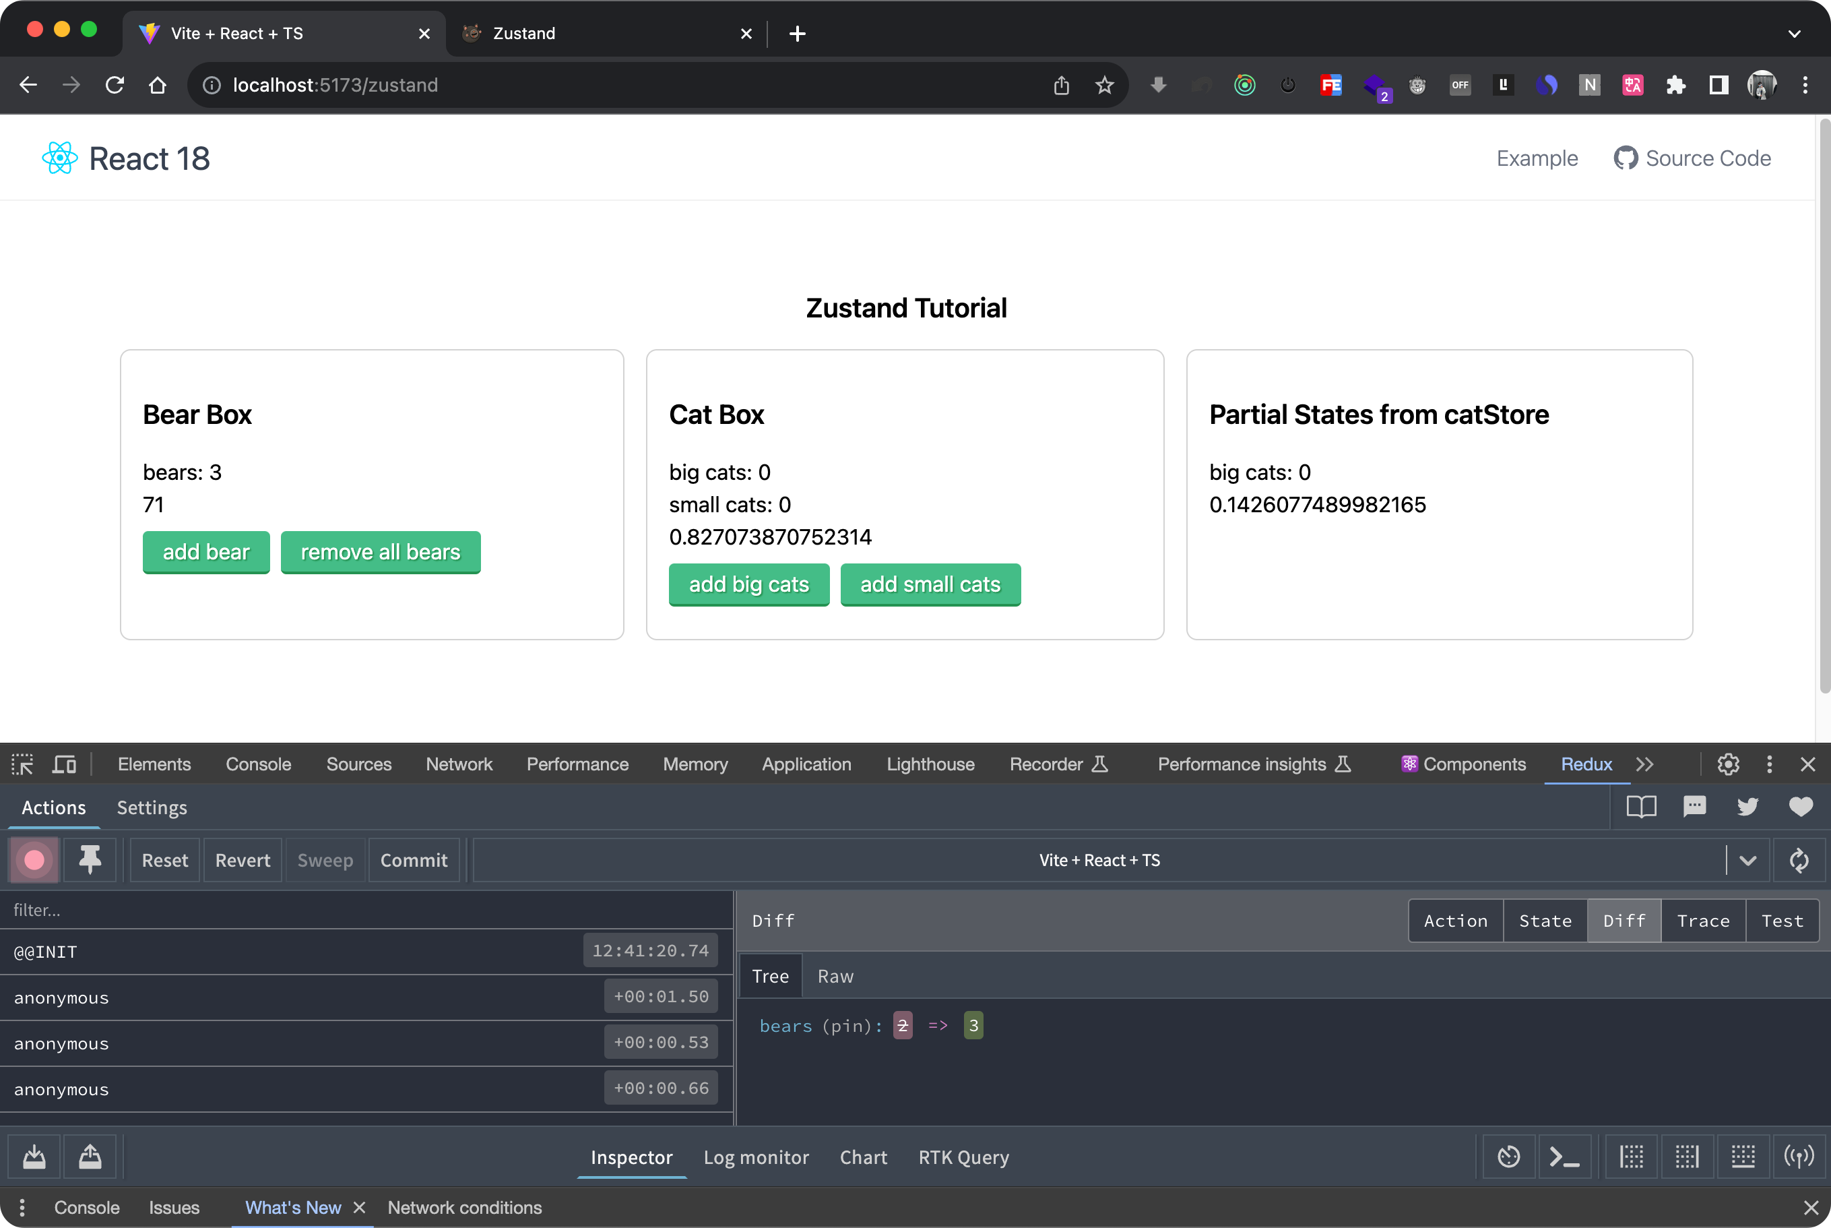This screenshot has width=1831, height=1228.
Task: Click the import state download icon
Action: click(34, 1157)
